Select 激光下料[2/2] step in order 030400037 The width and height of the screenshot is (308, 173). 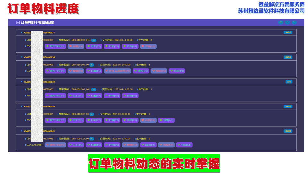[x=56, y=46]
